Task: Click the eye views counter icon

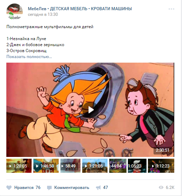Action: coord(161,187)
